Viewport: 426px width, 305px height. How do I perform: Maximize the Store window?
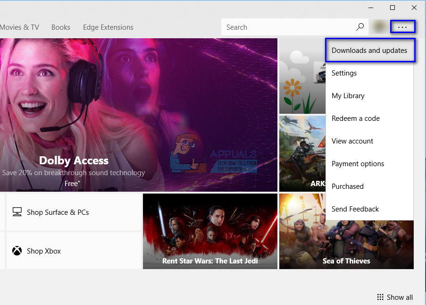tap(393, 8)
